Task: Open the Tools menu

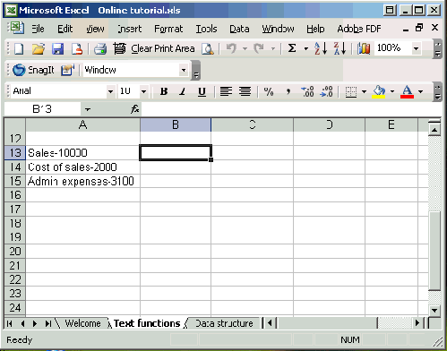Action: tap(206, 29)
